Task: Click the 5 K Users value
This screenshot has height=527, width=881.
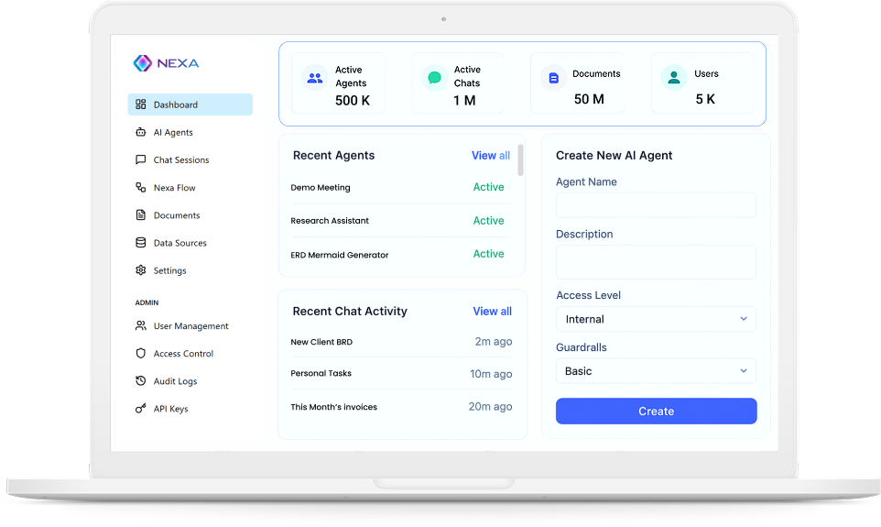Action: tap(705, 99)
